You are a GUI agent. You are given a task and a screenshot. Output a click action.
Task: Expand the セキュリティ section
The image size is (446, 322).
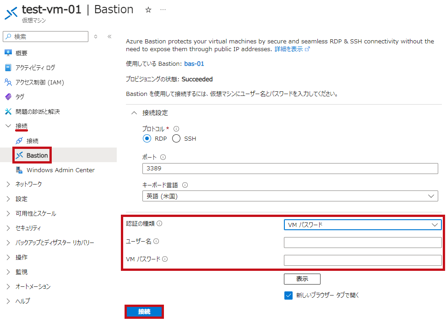(8, 228)
